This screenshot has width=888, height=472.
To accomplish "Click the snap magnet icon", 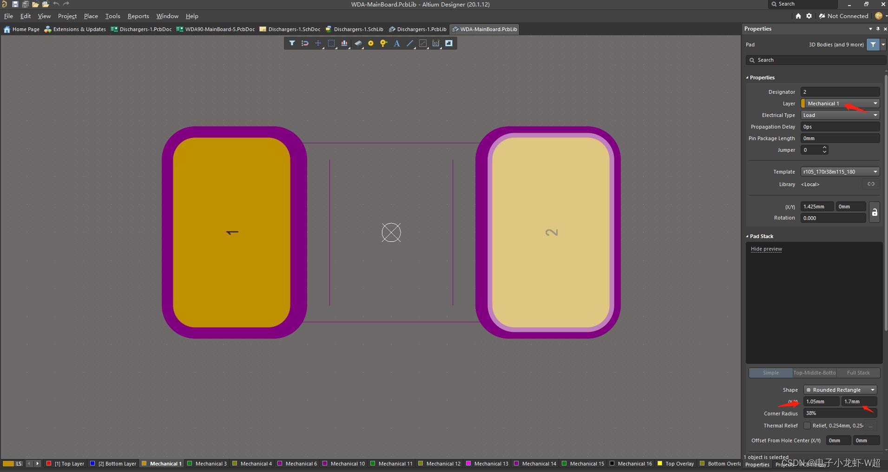I will point(305,43).
